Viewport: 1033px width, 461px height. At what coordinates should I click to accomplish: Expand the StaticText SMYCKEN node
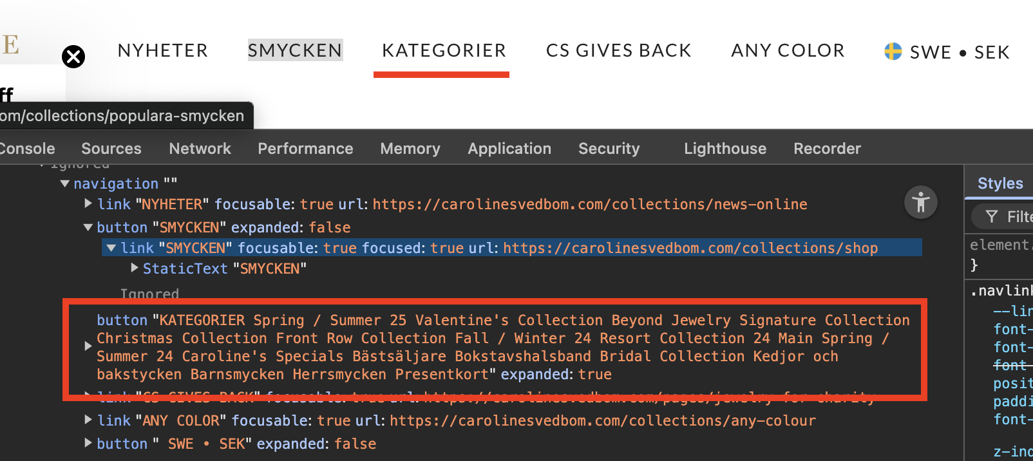[135, 267]
